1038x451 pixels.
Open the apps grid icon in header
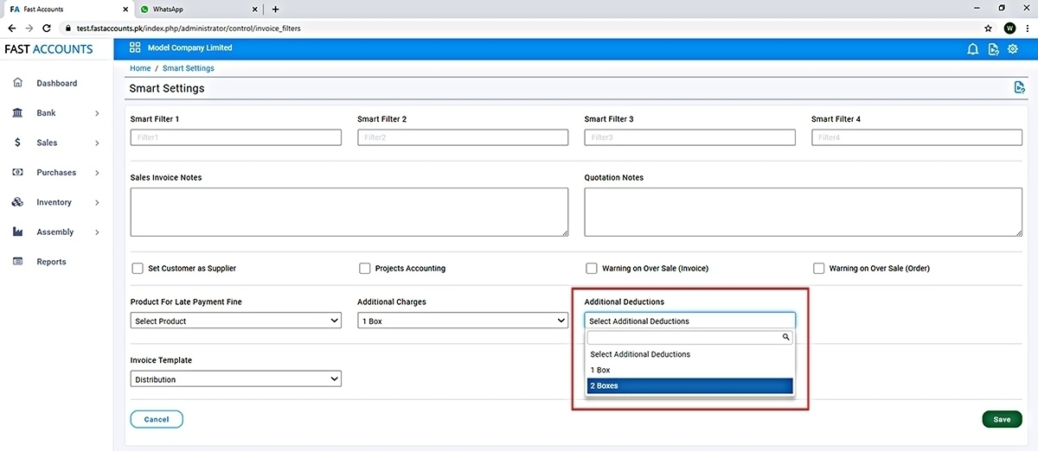pyautogui.click(x=135, y=48)
